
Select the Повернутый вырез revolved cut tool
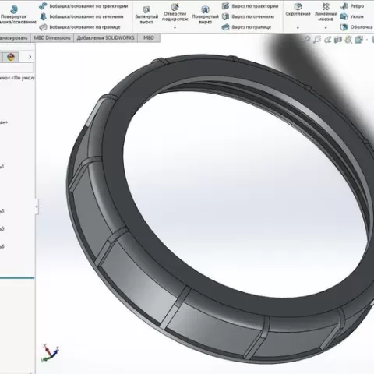point(205,15)
